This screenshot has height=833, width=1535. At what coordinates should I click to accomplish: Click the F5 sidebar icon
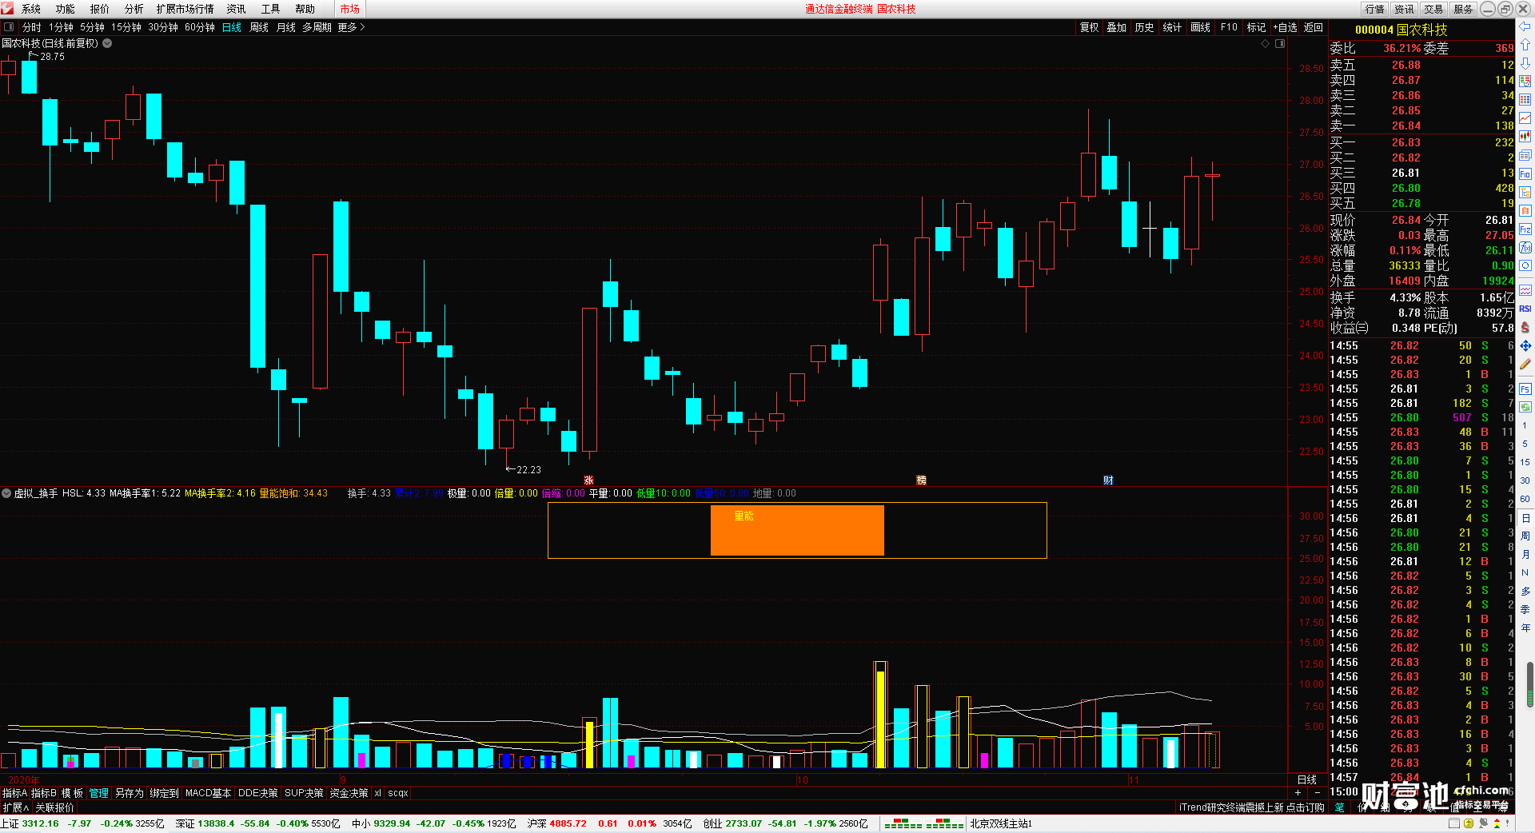[x=1525, y=389]
